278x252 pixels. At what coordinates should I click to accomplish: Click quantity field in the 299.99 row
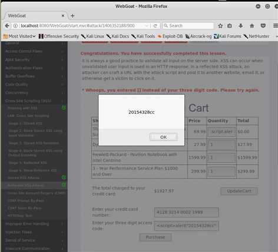pyautogui.click(x=221, y=171)
